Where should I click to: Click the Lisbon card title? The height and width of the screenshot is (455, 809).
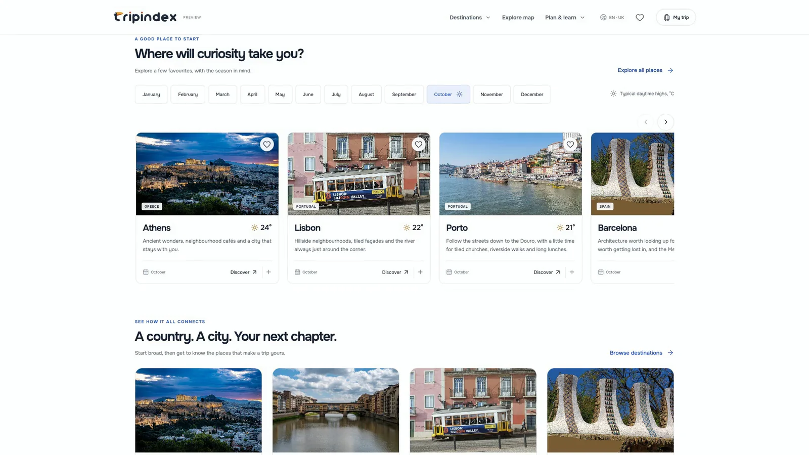pos(307,228)
